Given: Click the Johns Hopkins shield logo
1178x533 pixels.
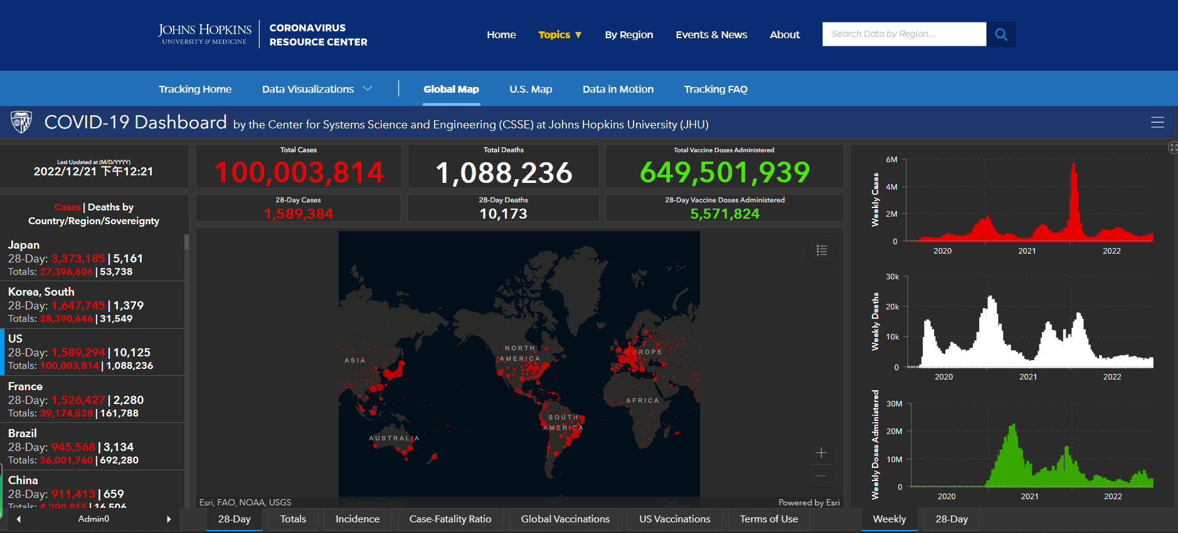Looking at the screenshot, I should coord(21,122).
